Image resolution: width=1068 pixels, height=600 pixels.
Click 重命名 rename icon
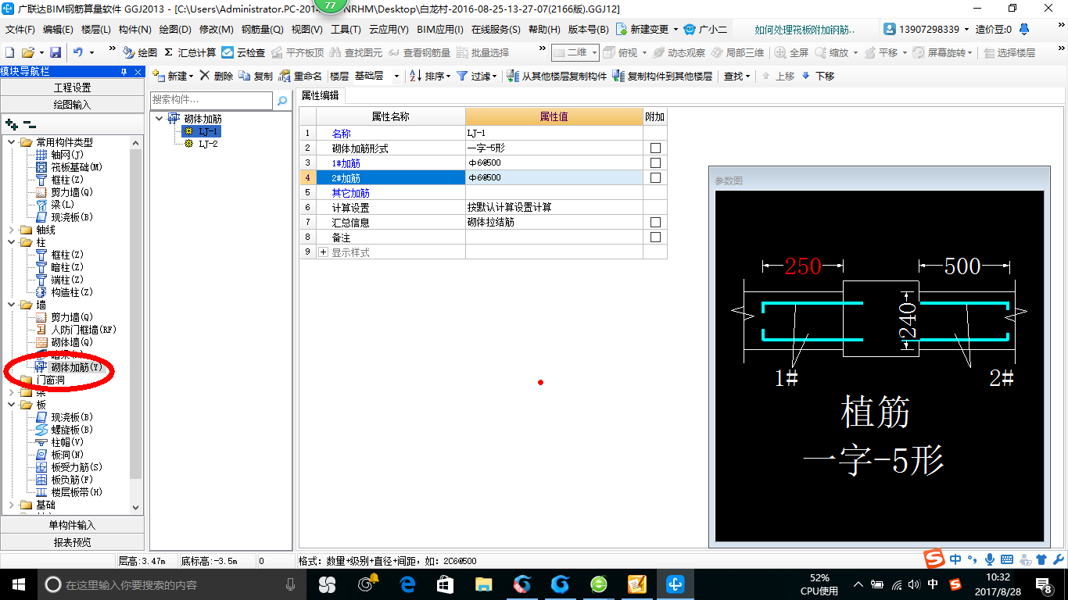click(x=300, y=76)
